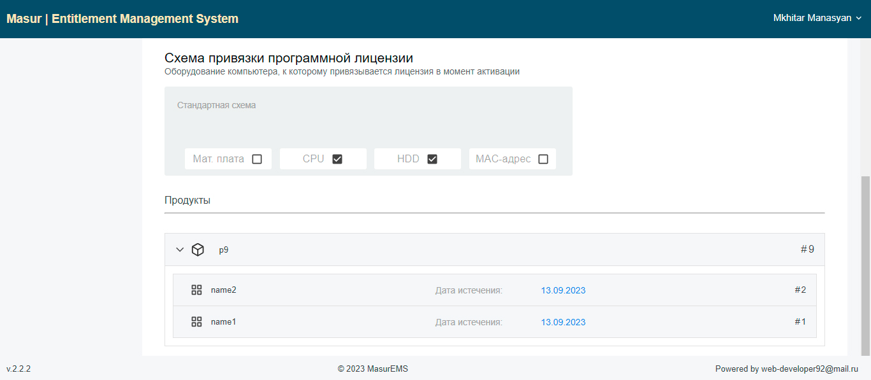Uncheck the CPU checkbox
Viewport: 871px width, 380px height.
[x=337, y=159]
